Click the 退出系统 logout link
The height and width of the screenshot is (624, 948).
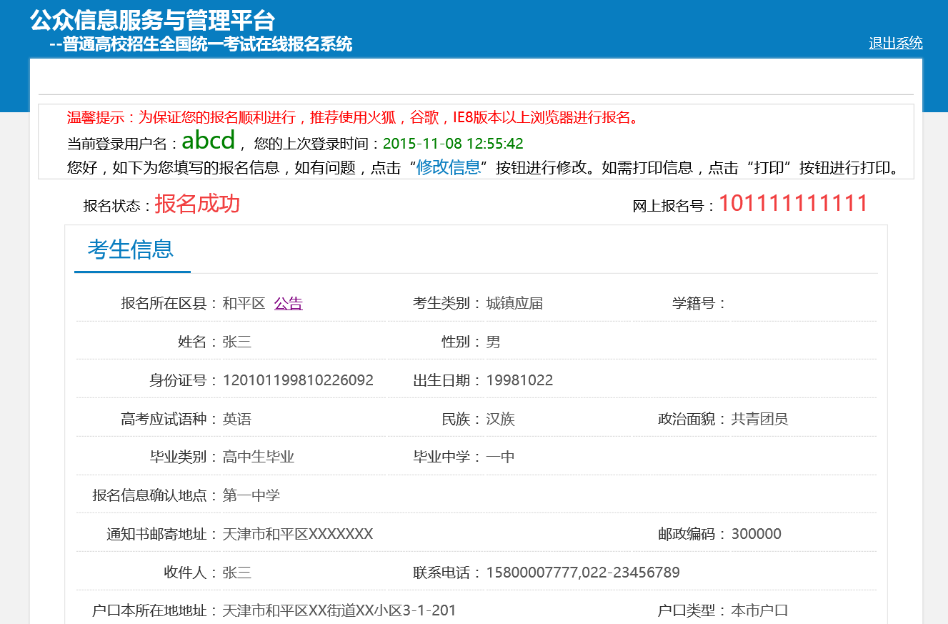coord(895,43)
